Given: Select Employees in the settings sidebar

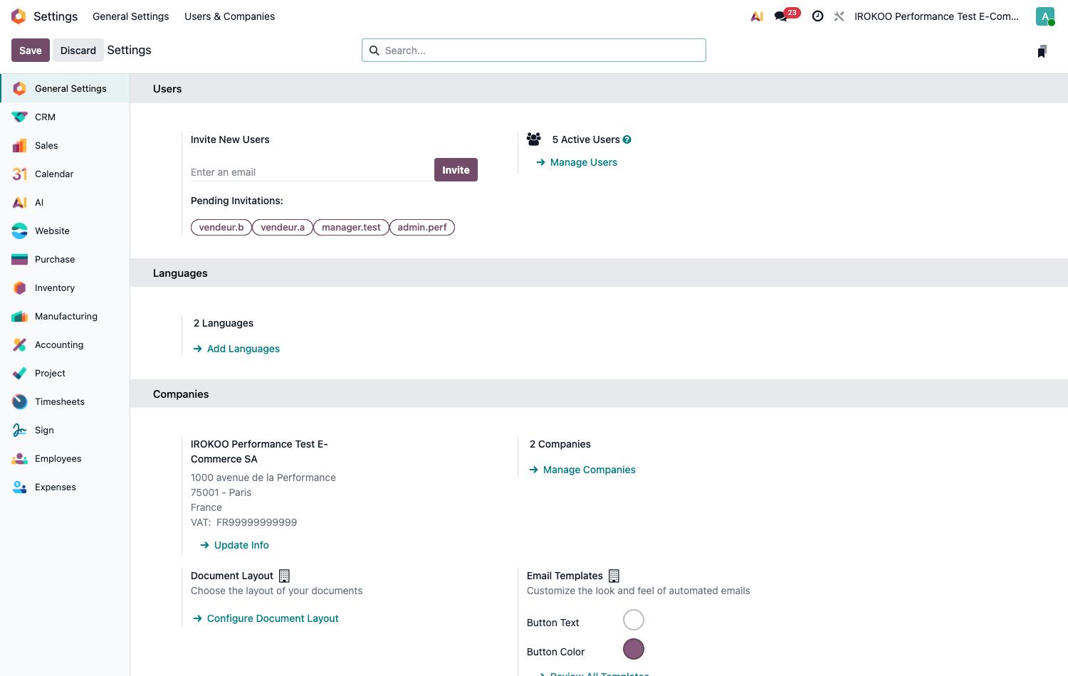Looking at the screenshot, I should pos(65,458).
